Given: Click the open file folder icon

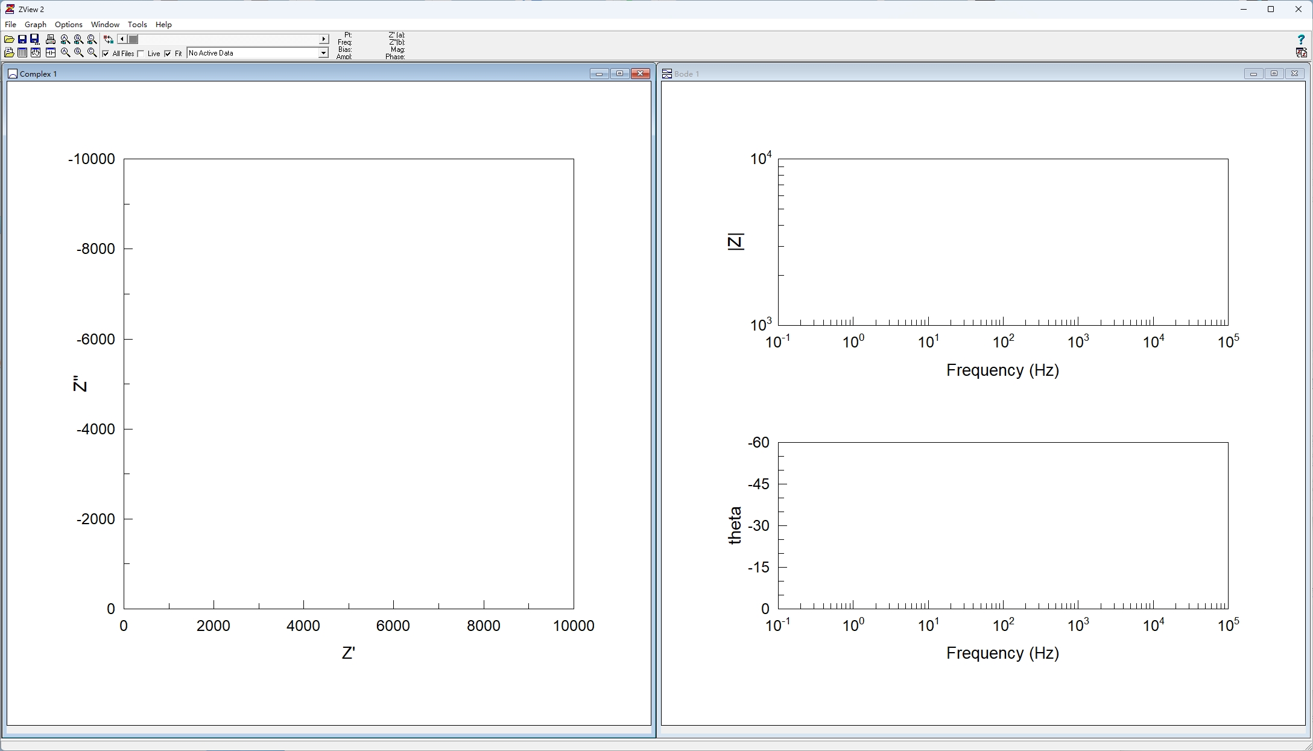Looking at the screenshot, I should 9,39.
